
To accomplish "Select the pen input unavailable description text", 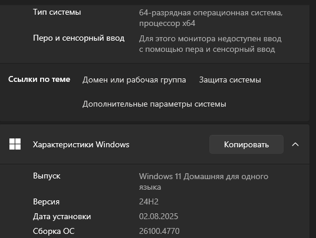I will tap(210, 44).
